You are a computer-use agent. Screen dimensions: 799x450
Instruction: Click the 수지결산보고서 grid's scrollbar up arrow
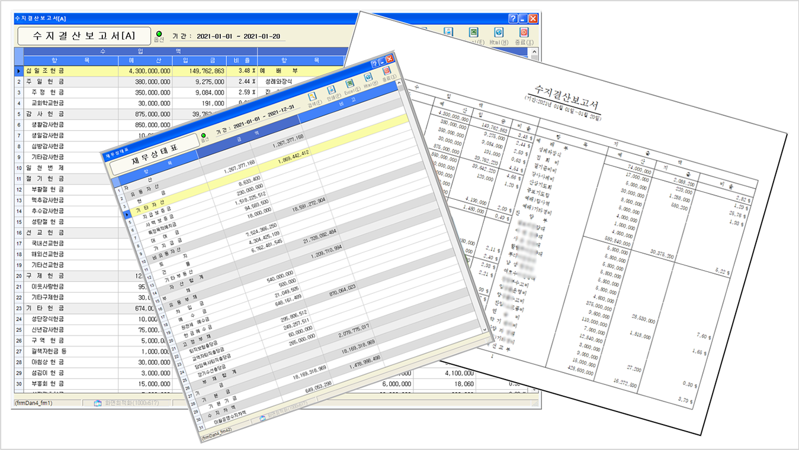point(535,53)
